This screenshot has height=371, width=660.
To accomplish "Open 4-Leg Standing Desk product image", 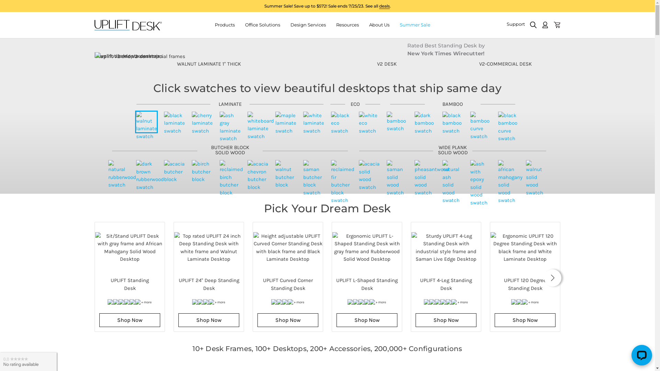I will pos(446,247).
